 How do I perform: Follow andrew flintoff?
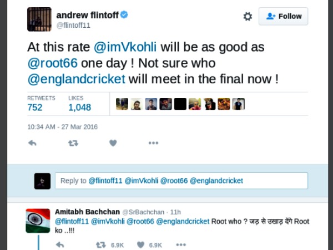[x=284, y=17]
